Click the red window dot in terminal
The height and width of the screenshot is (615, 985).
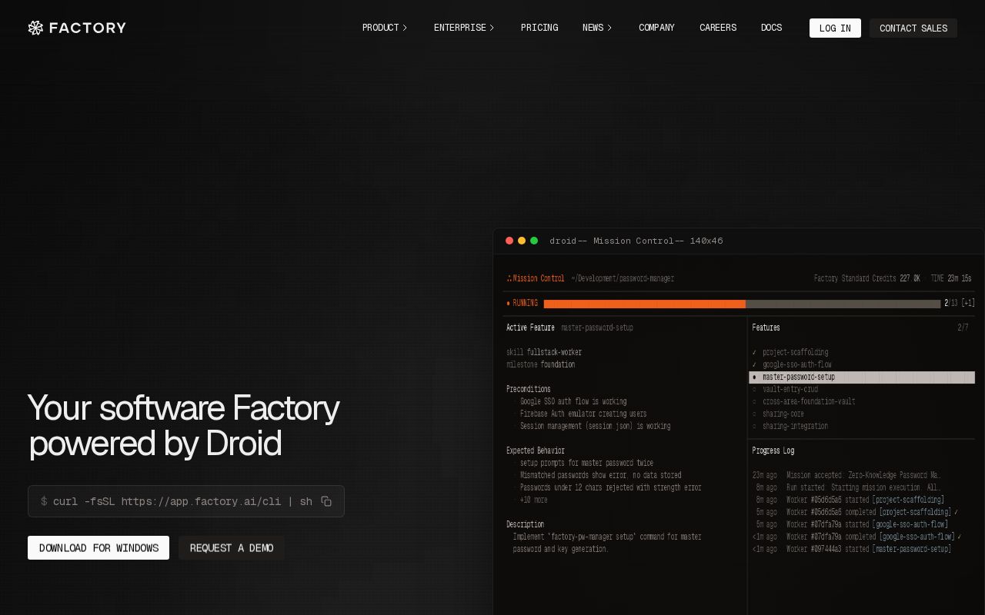coord(509,241)
